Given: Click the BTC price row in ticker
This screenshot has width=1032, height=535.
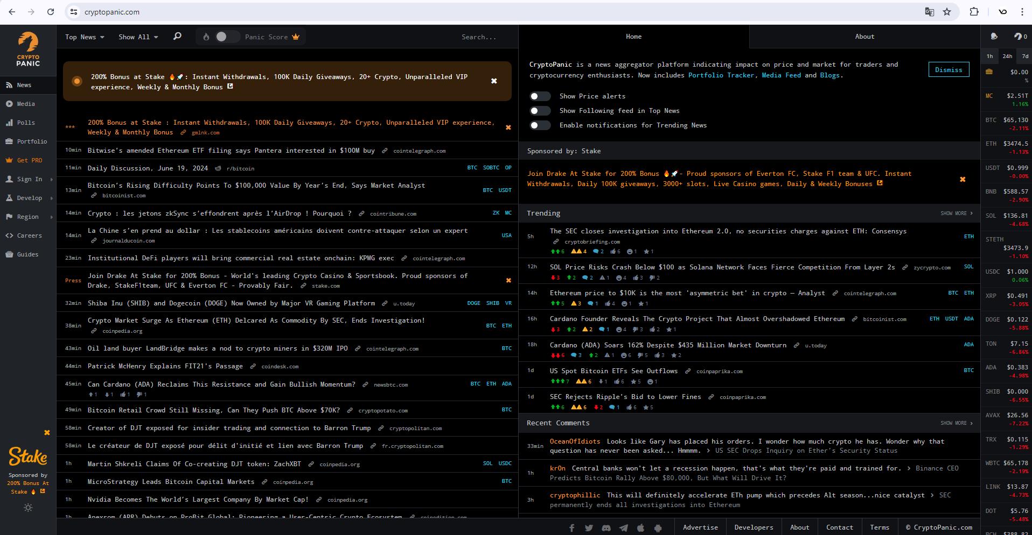Looking at the screenshot, I should click(1007, 124).
